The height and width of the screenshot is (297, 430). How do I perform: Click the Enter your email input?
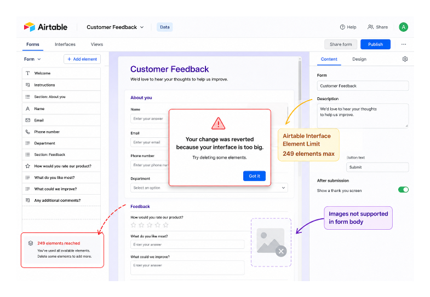(150, 142)
